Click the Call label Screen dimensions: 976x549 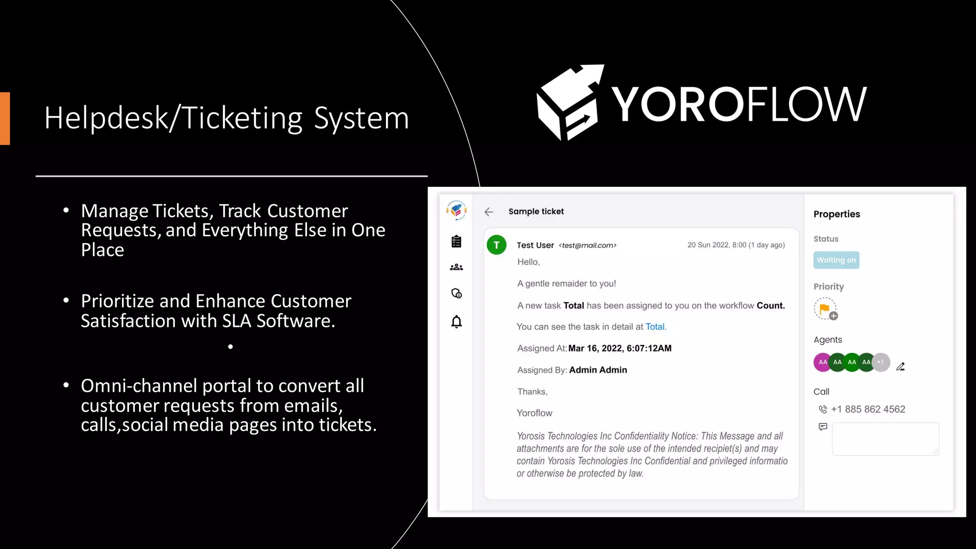[x=821, y=392]
